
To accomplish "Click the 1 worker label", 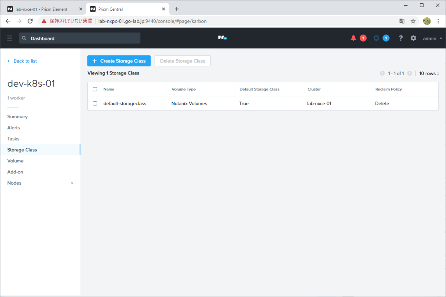I will click(16, 98).
